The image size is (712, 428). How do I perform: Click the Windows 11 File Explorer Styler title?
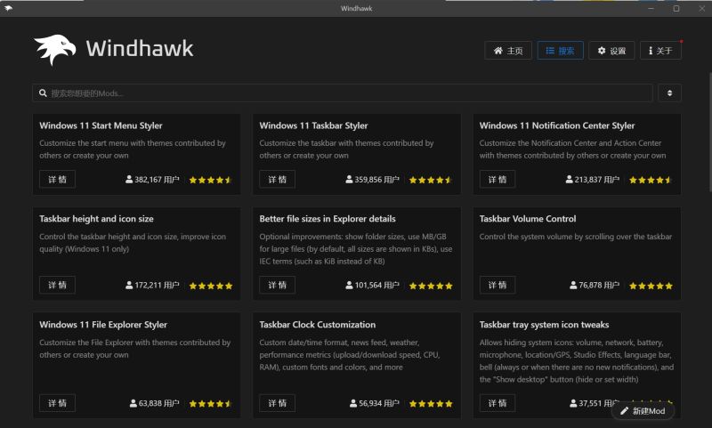click(103, 325)
